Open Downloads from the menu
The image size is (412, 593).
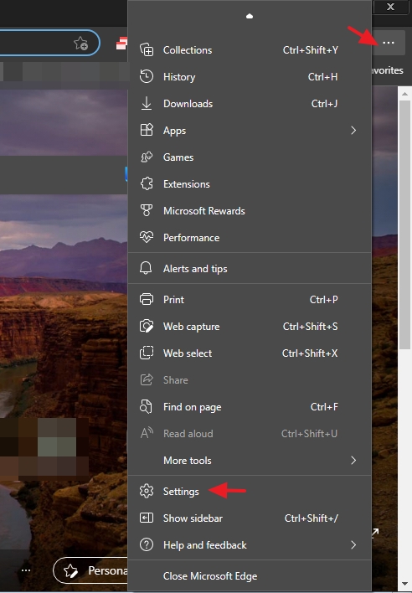coord(250,104)
